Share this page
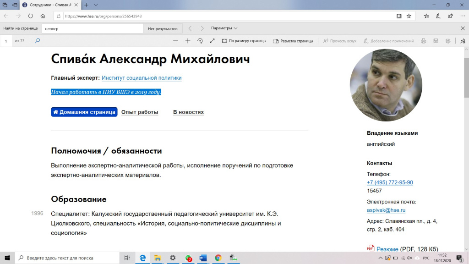Image resolution: width=469 pixels, height=264 pixels. point(451,16)
